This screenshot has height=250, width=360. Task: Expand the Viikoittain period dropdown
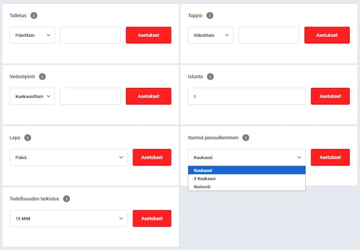(x=210, y=35)
